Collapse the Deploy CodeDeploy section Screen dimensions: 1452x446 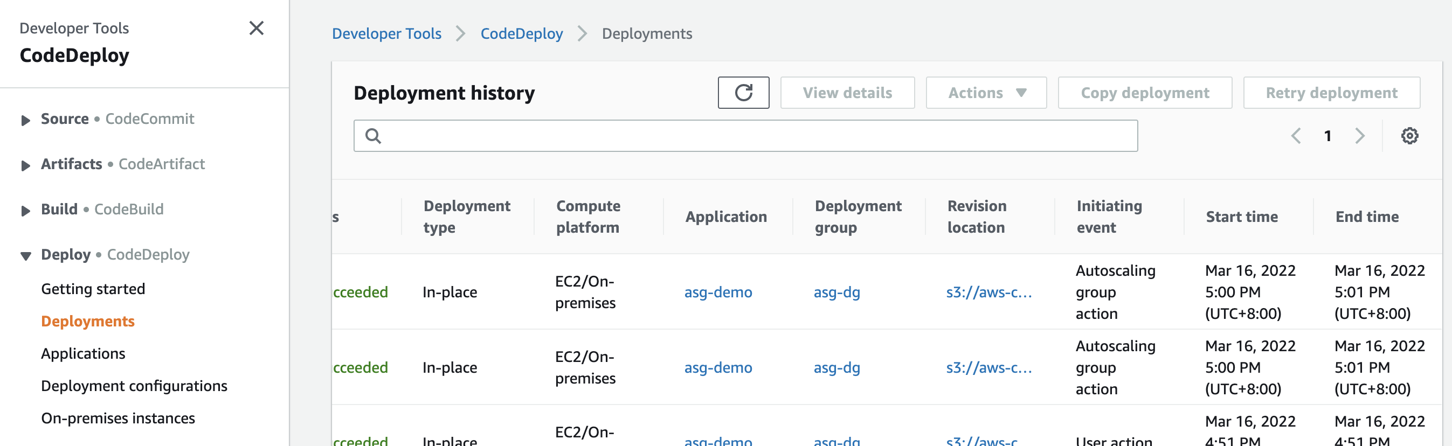(25, 256)
